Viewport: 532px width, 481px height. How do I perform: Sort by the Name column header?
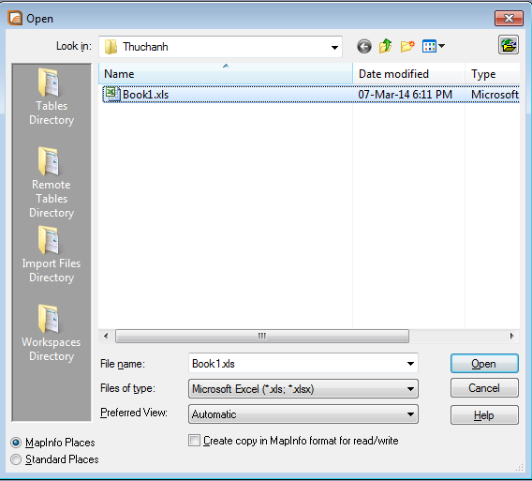point(226,74)
